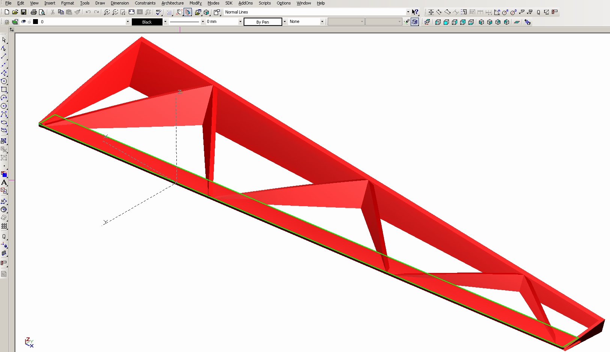The image size is (610, 352).
Task: Expand the Black pen color dropdown
Action: pyautogui.click(x=165, y=22)
